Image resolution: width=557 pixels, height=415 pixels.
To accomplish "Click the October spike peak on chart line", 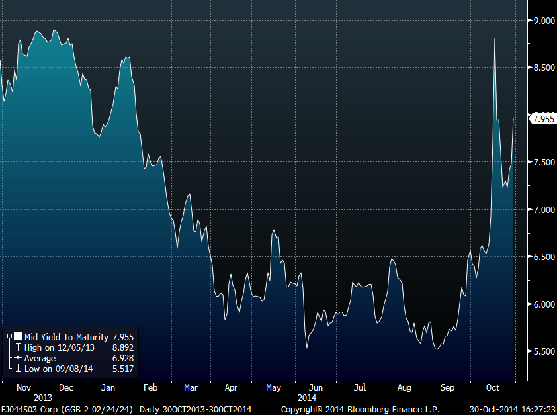I will (x=495, y=39).
